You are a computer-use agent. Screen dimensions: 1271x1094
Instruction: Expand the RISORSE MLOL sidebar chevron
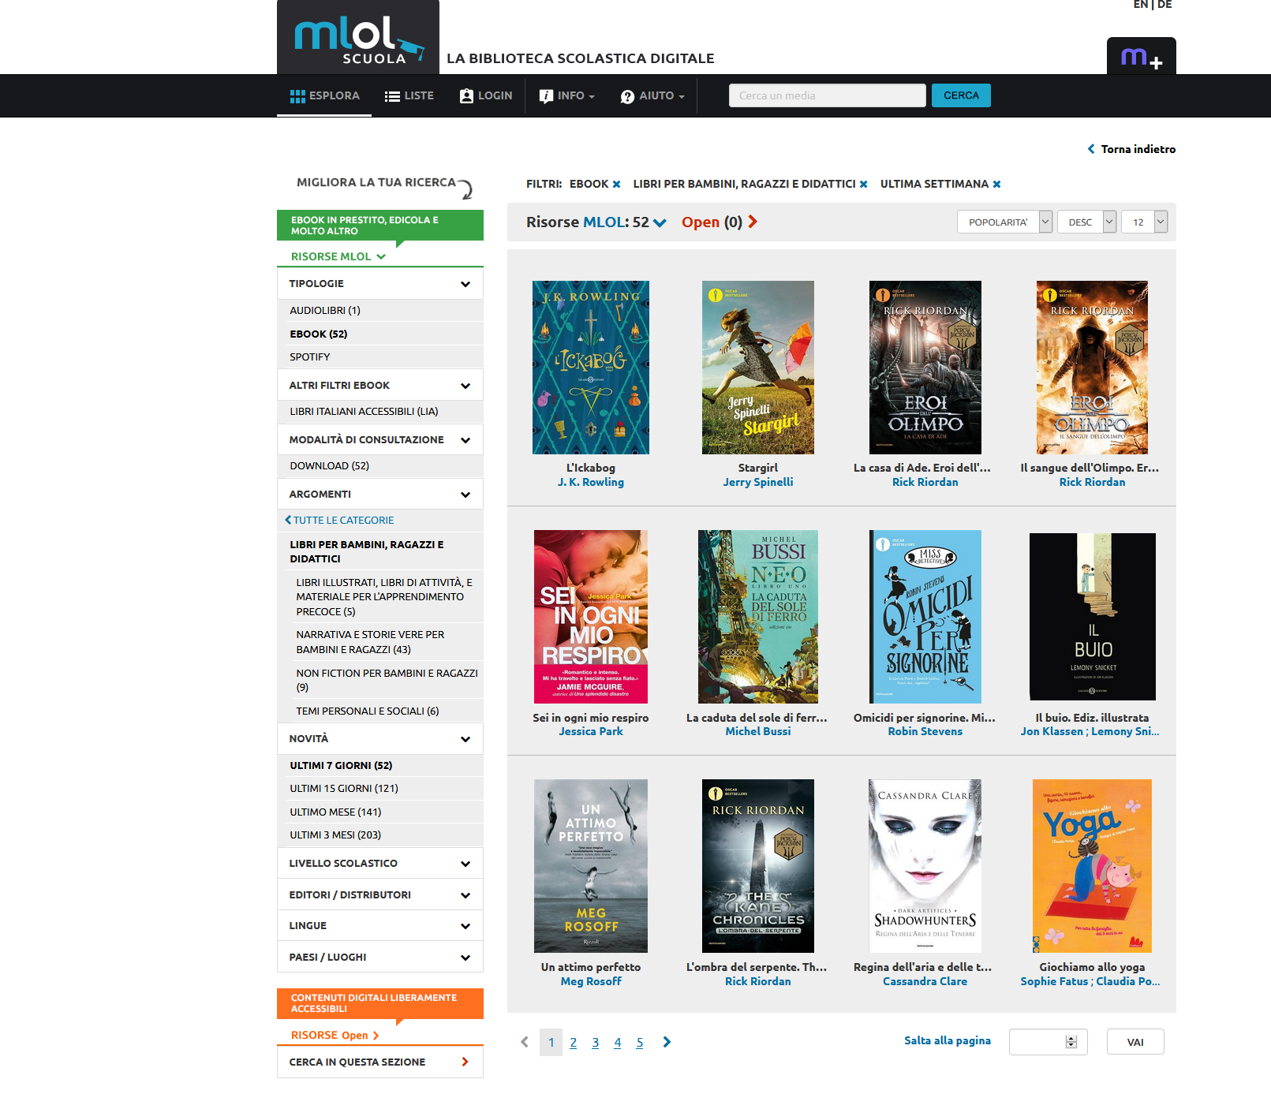coord(381,256)
